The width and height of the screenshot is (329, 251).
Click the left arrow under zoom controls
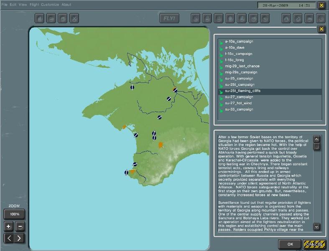pyautogui.click(x=9, y=238)
